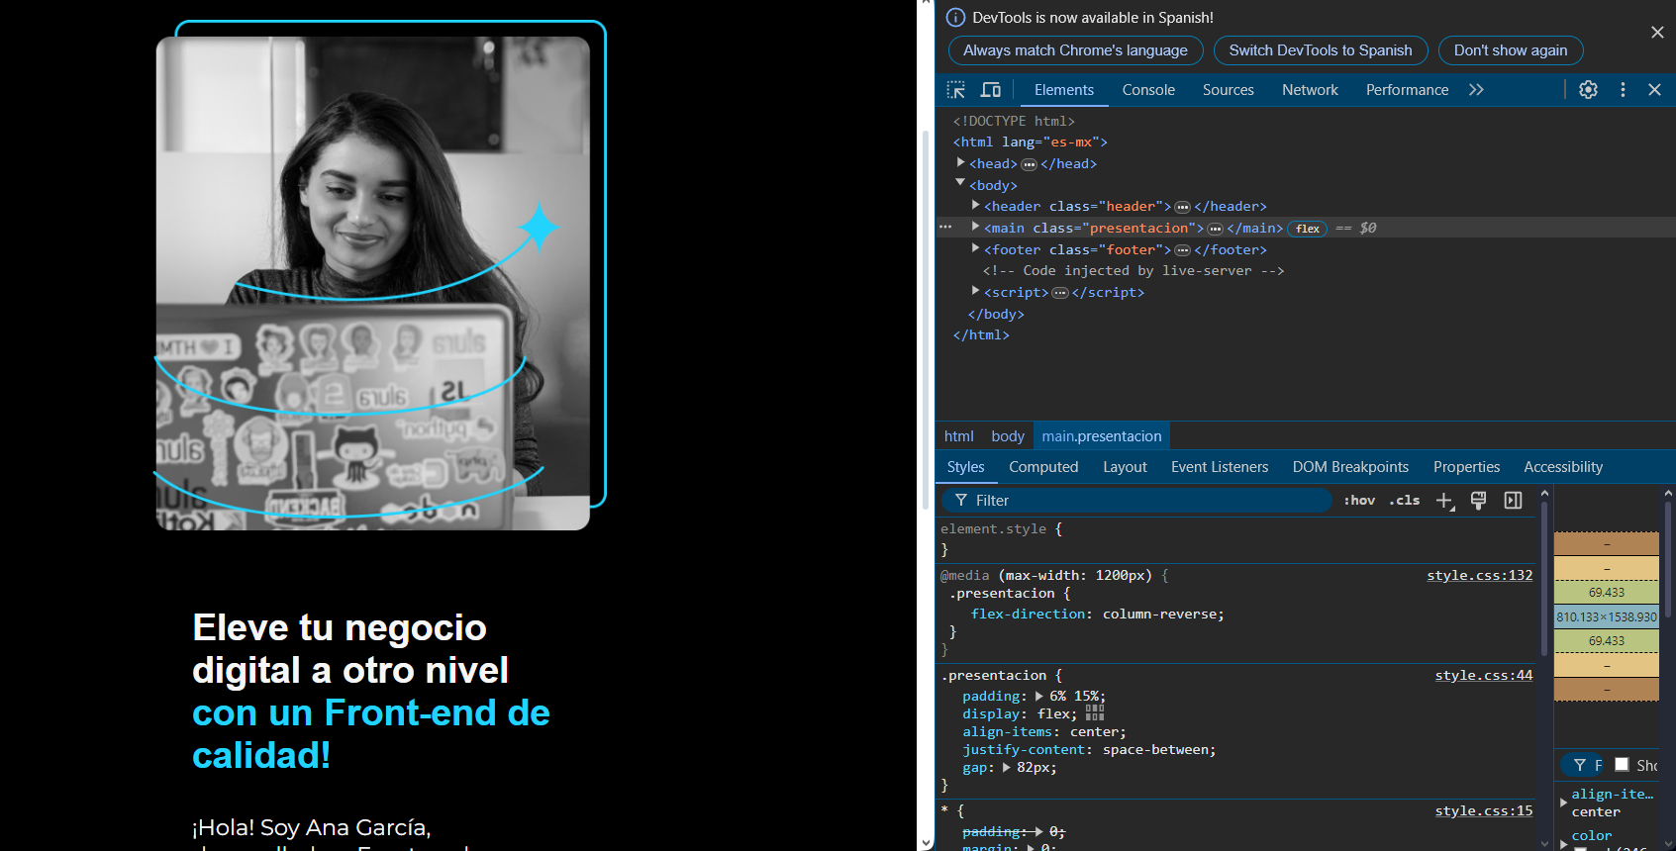The width and height of the screenshot is (1676, 851).
Task: Click the center value of align-items
Action: coord(1095,732)
